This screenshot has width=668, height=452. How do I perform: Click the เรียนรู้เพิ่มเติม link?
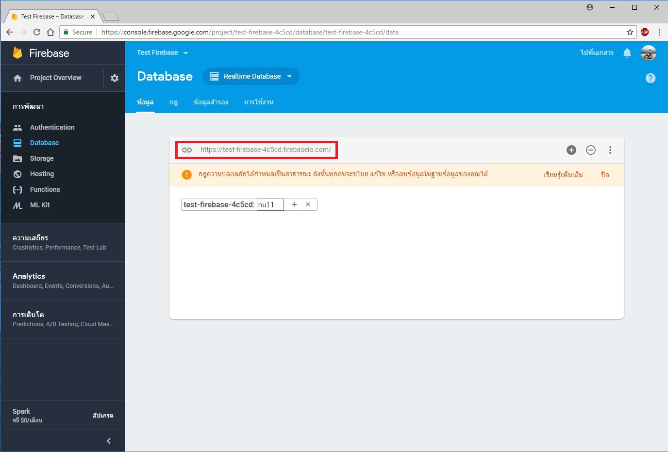(563, 174)
